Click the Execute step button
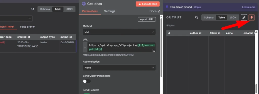Viewport: 259px width, 94px height. click(148, 4)
